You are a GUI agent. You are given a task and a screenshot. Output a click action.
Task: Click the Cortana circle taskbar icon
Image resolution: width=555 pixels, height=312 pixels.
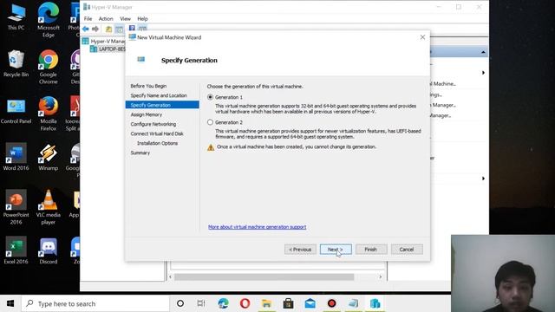point(180,303)
